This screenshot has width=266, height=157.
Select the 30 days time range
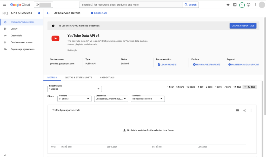(x=250, y=87)
